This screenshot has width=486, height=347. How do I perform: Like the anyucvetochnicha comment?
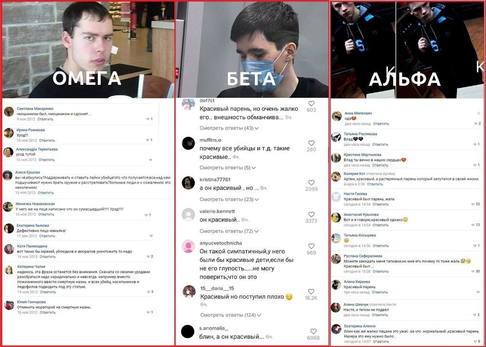coord(311,246)
